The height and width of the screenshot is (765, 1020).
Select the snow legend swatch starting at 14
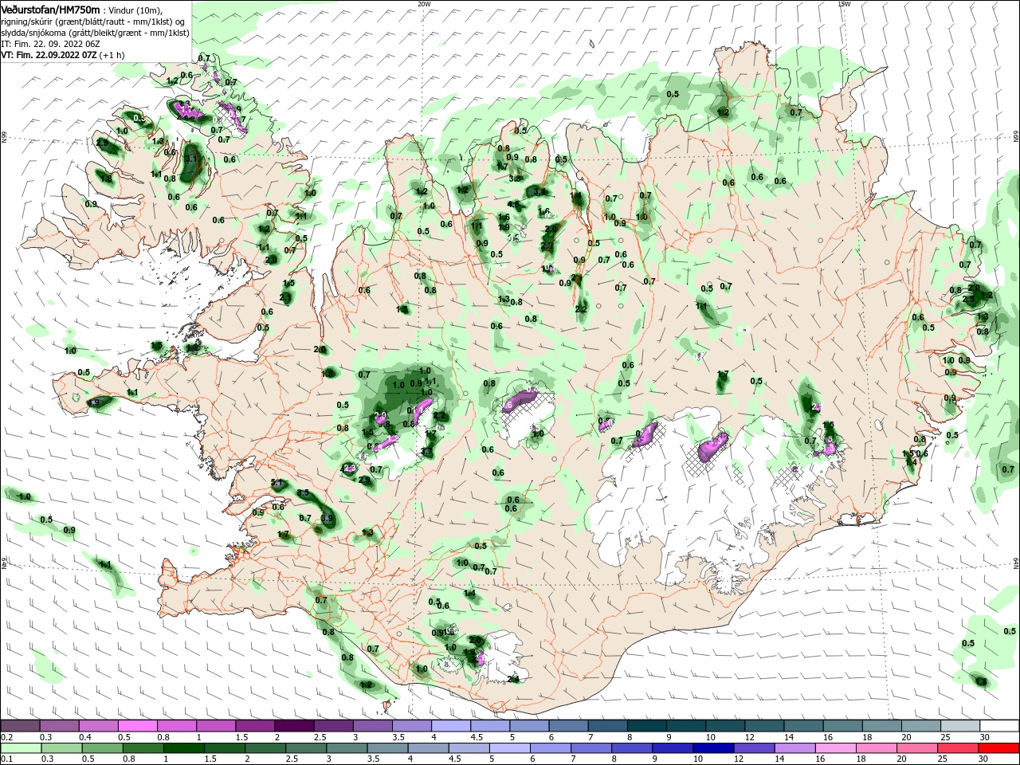tap(803, 726)
